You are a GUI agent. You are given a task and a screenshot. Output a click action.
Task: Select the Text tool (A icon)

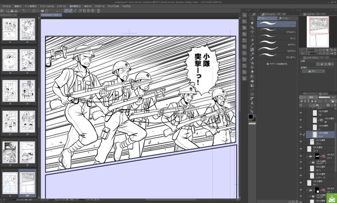click(252, 103)
